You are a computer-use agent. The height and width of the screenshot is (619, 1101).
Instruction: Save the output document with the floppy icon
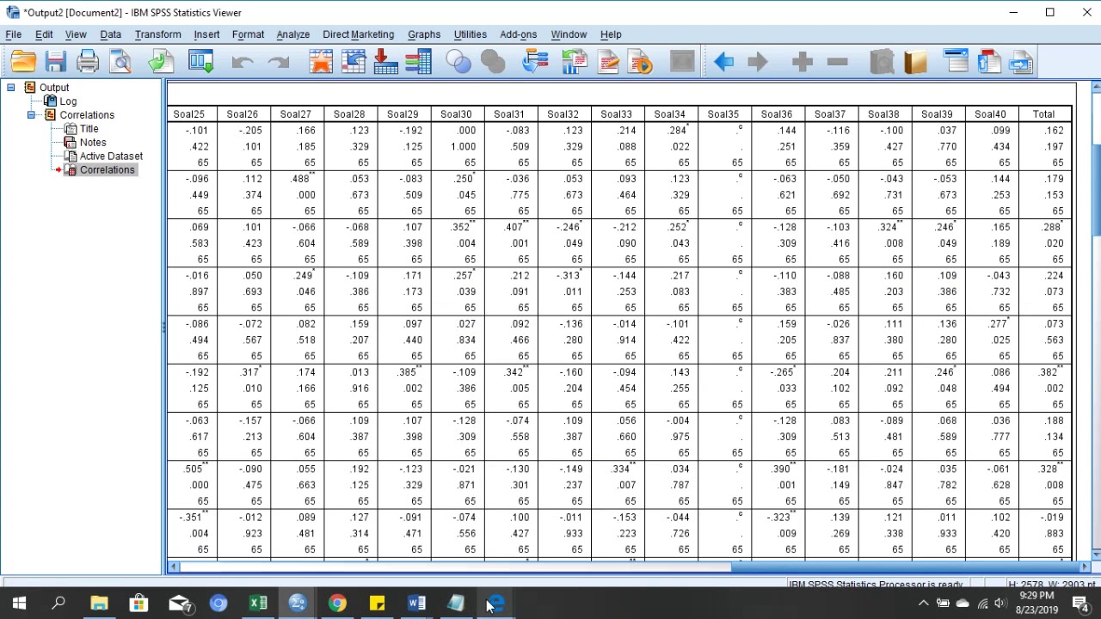56,61
